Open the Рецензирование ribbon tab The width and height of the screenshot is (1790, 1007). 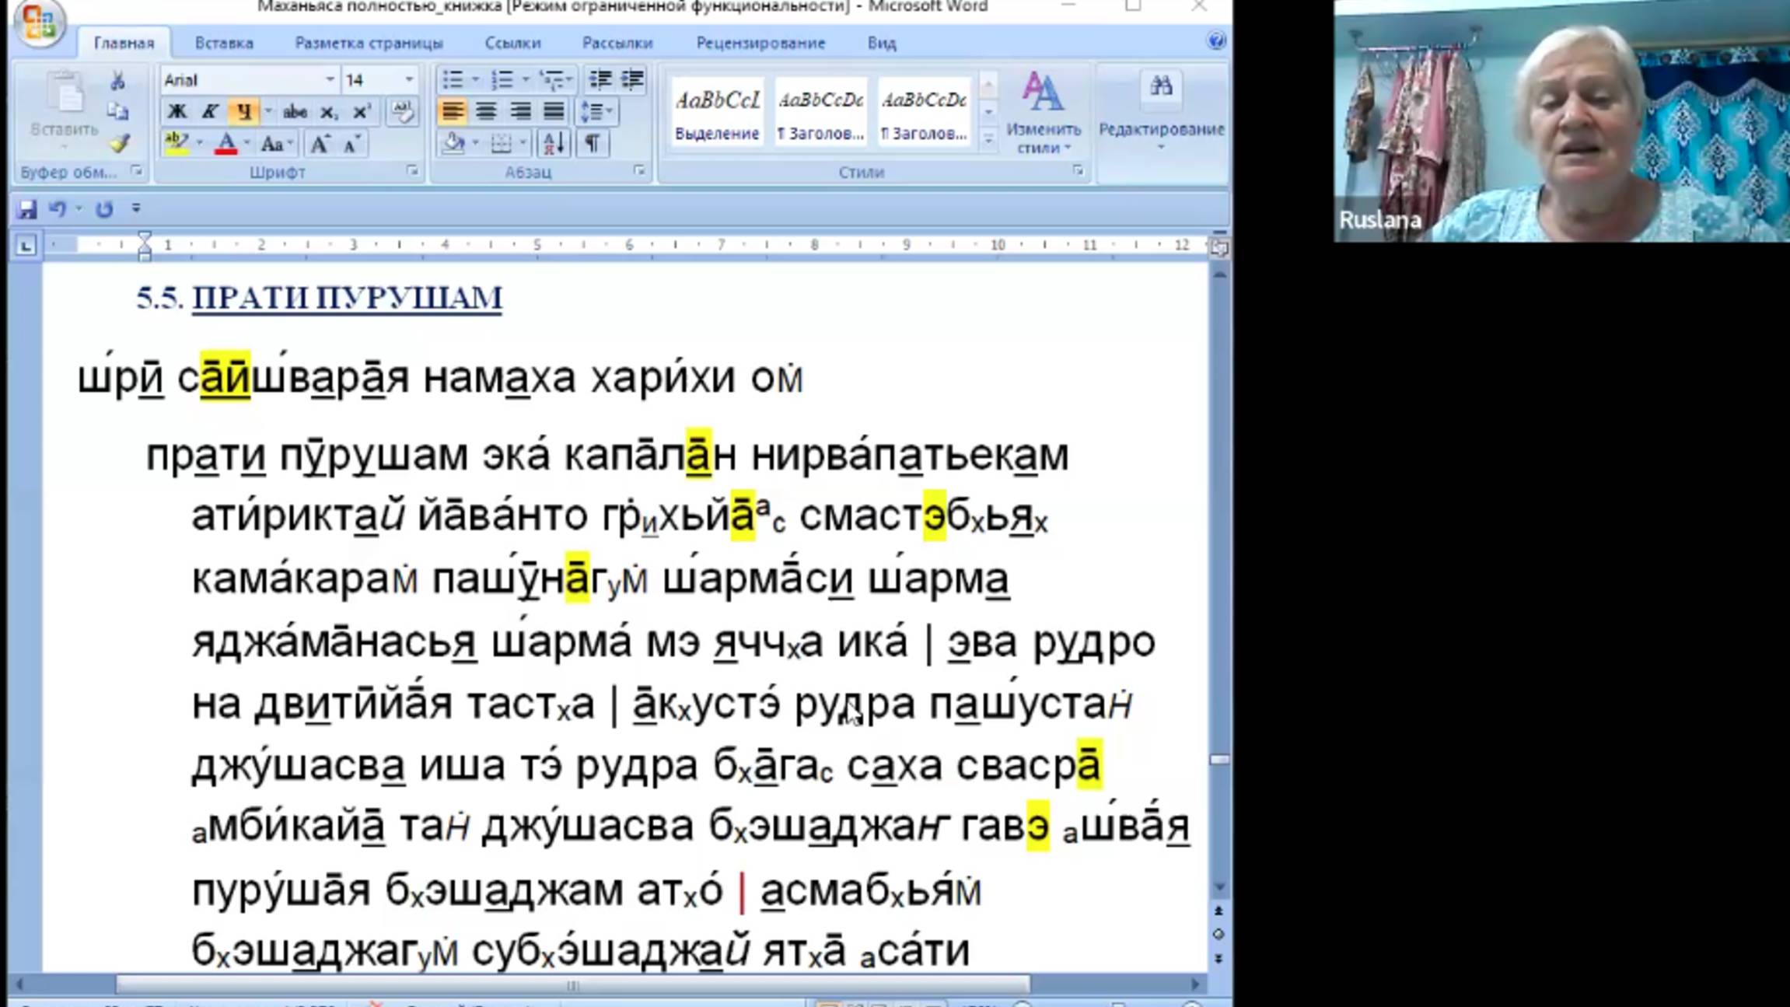(760, 44)
